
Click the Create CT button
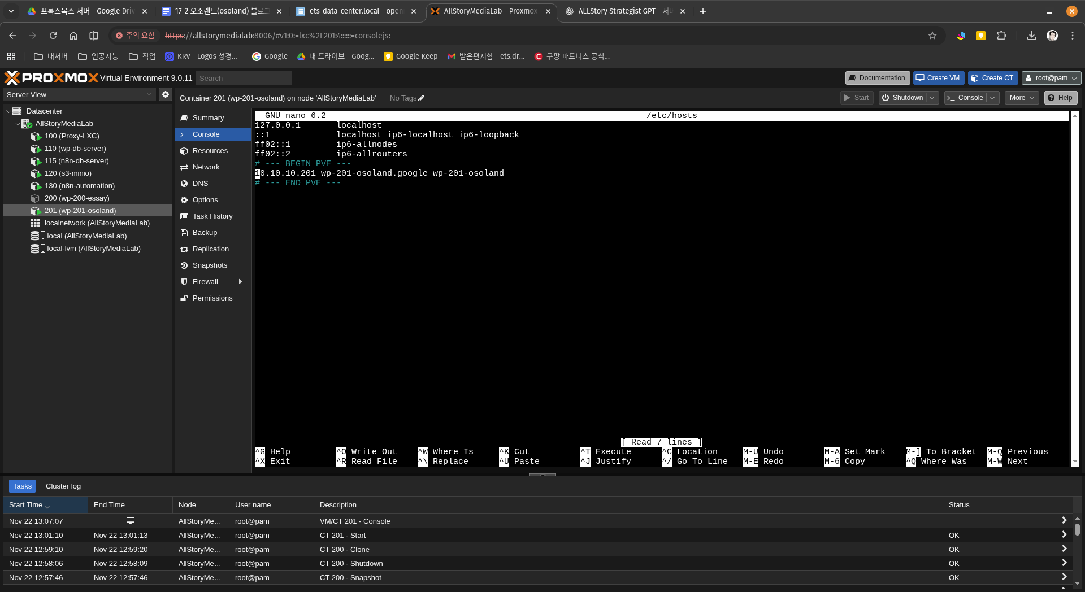click(x=992, y=78)
